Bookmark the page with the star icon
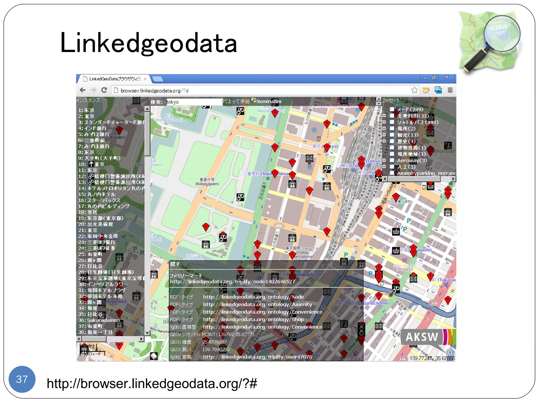 pyautogui.click(x=414, y=90)
